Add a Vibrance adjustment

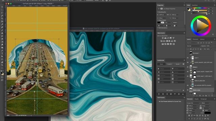(x=173, y=38)
